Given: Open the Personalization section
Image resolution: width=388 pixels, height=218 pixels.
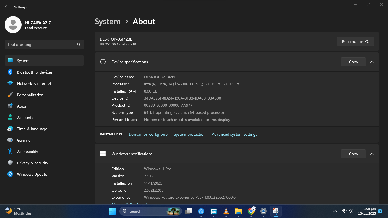Looking at the screenshot, I should (30, 95).
